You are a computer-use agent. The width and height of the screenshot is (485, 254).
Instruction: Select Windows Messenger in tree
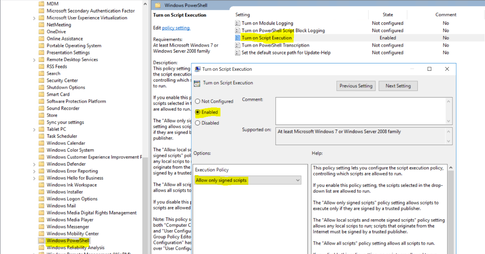point(68,227)
